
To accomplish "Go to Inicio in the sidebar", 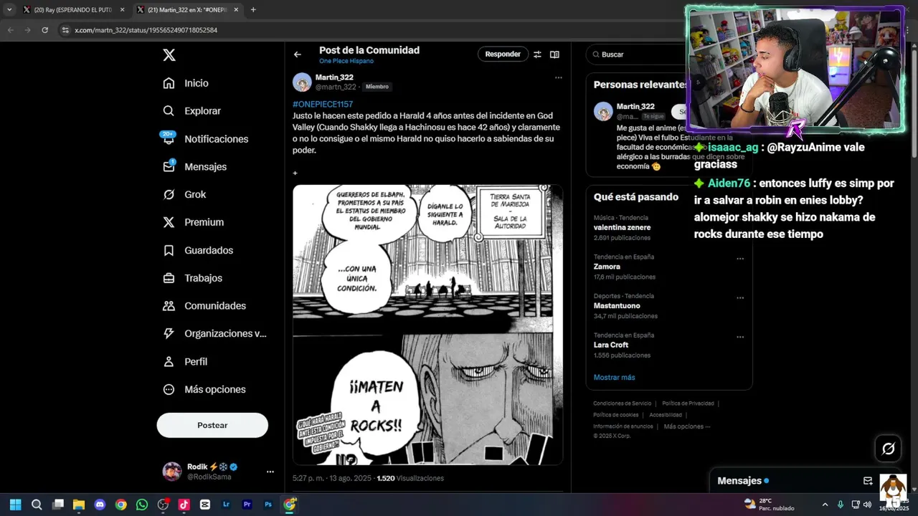I will [186, 83].
